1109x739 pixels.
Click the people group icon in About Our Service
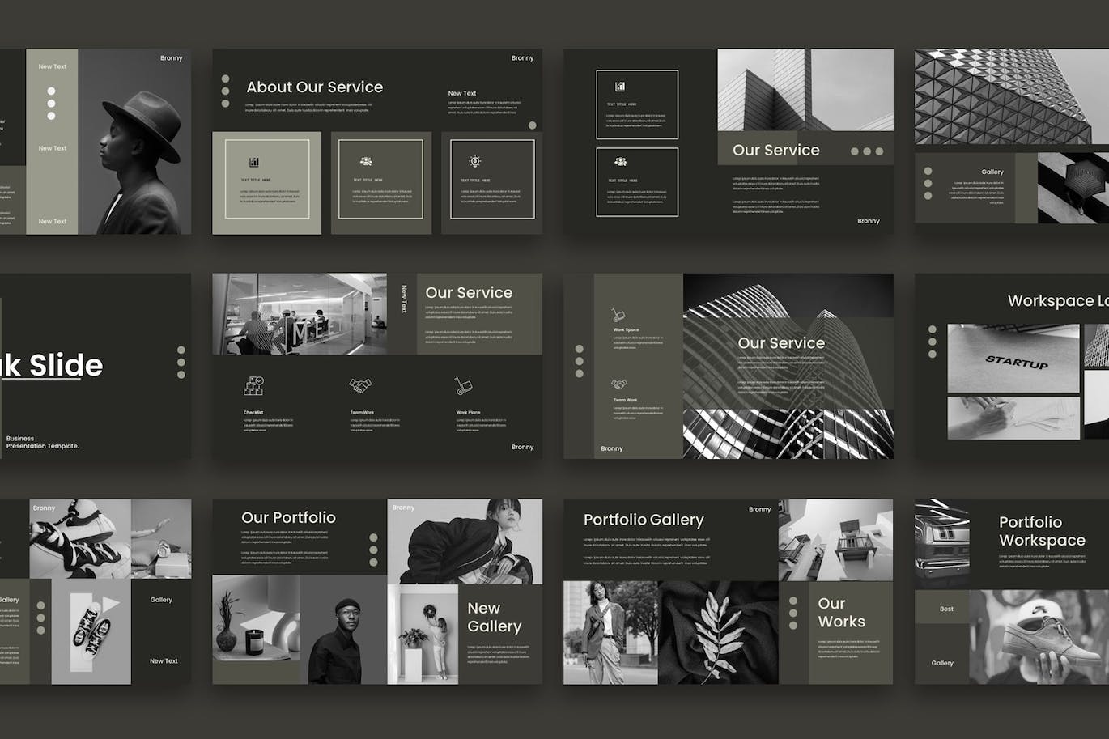[x=366, y=162]
